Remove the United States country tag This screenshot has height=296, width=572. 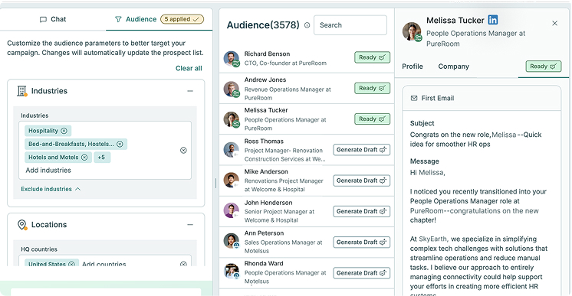click(71, 264)
